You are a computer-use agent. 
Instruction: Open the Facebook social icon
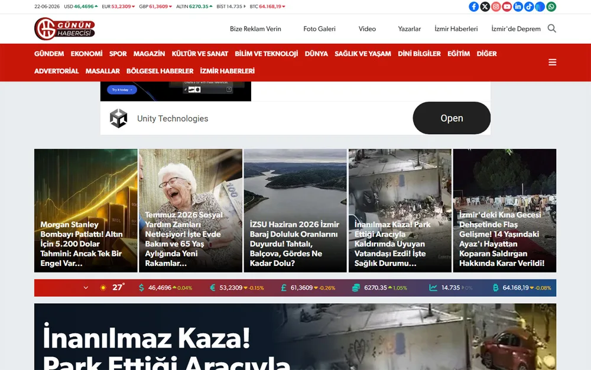click(474, 7)
